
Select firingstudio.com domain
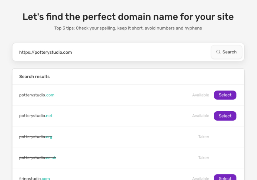(225, 177)
